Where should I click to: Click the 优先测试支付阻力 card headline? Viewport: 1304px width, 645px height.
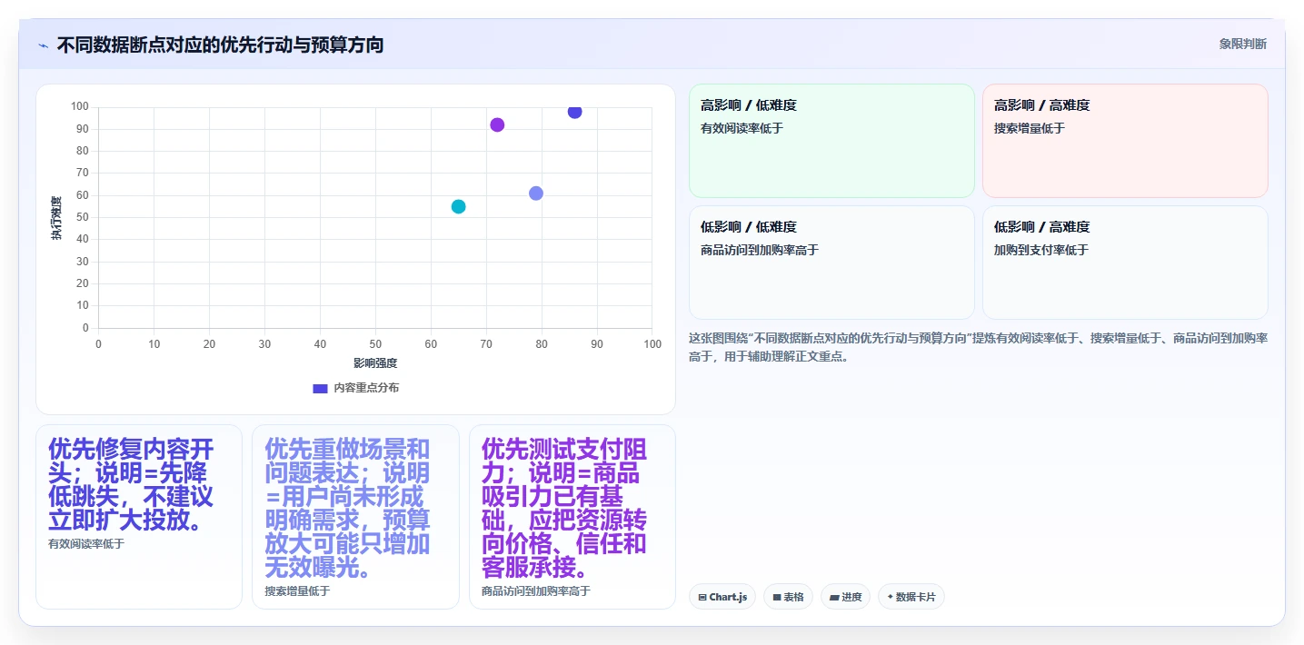[564, 509]
